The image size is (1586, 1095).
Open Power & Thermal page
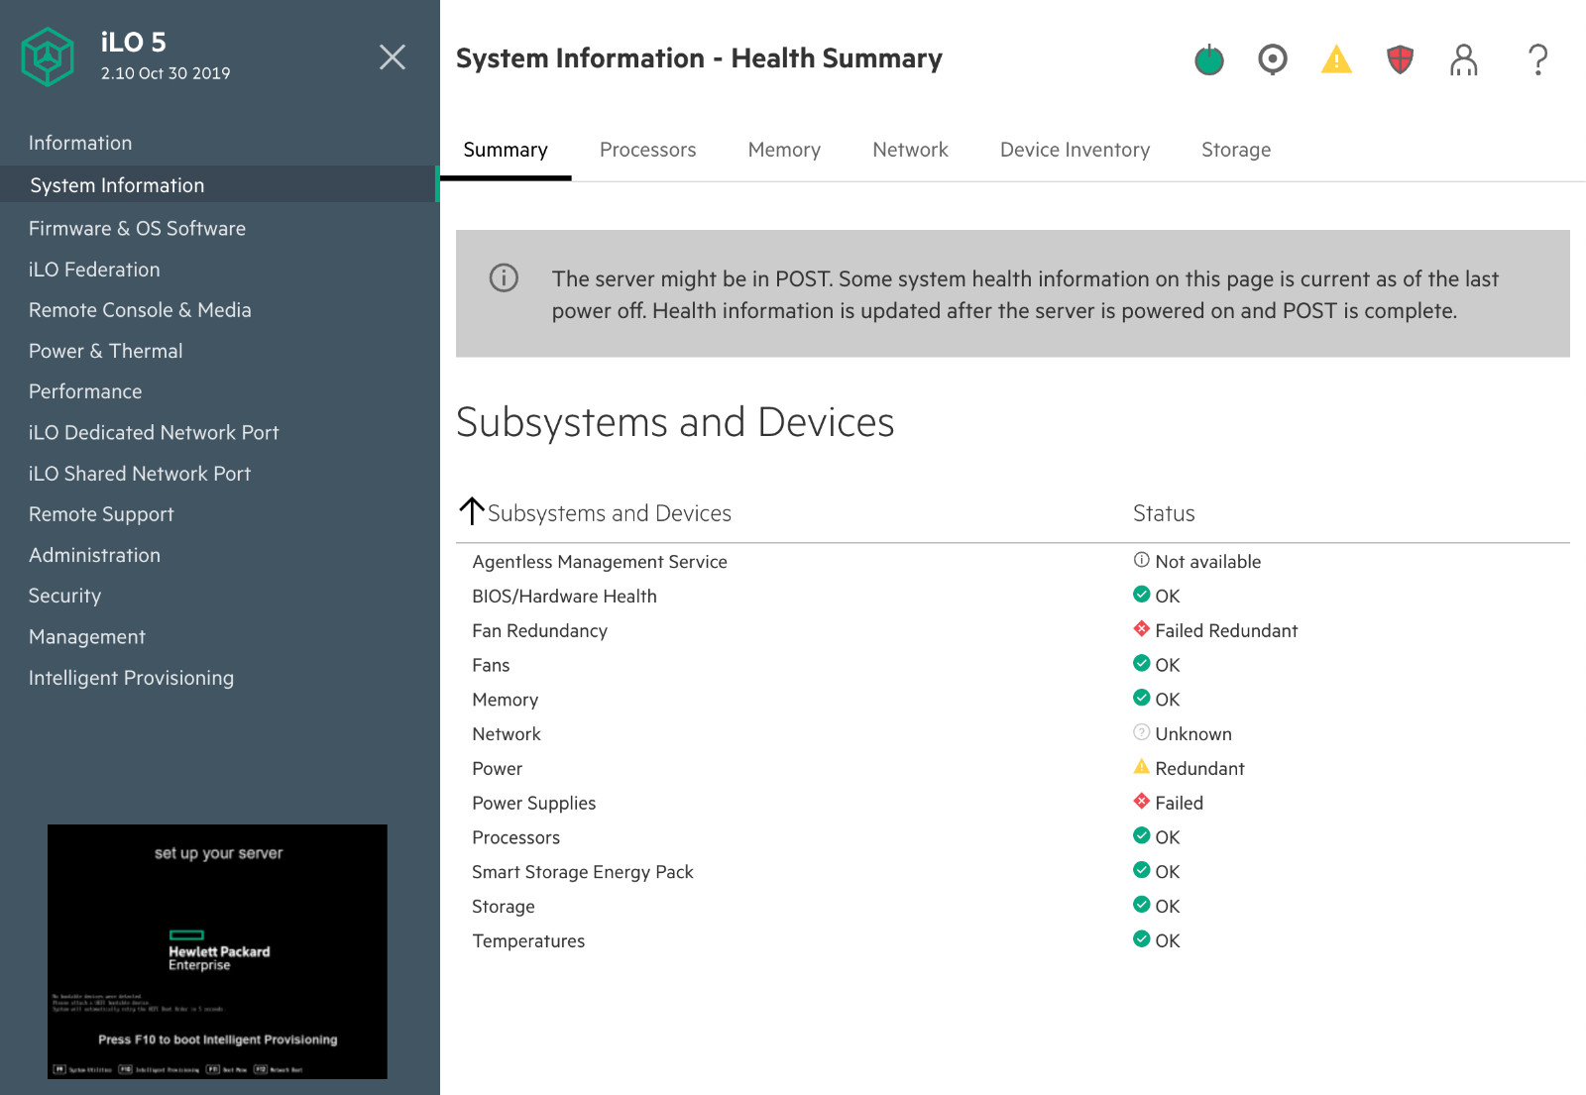tap(105, 351)
